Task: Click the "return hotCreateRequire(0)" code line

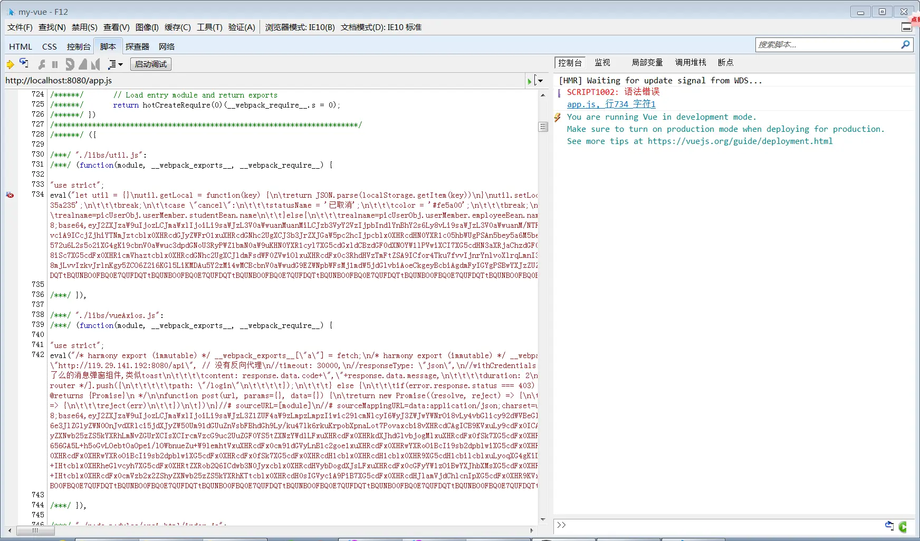Action: coord(226,105)
